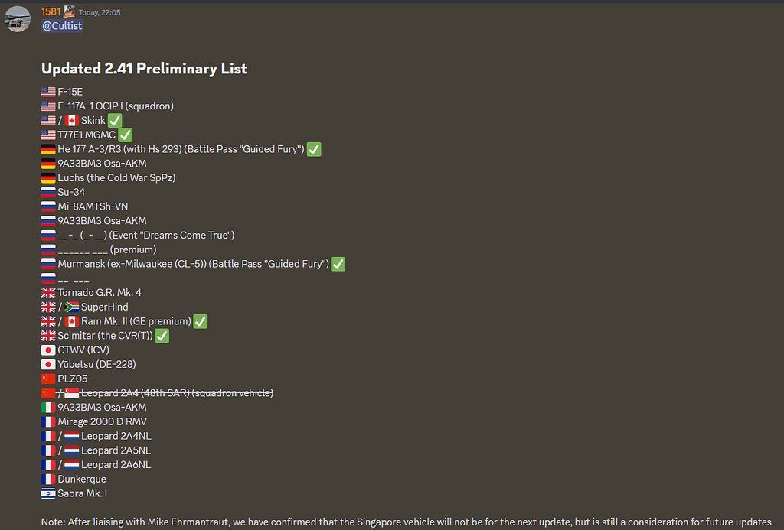Select the Japanese flag beside CTWV (ICV)

click(x=47, y=350)
